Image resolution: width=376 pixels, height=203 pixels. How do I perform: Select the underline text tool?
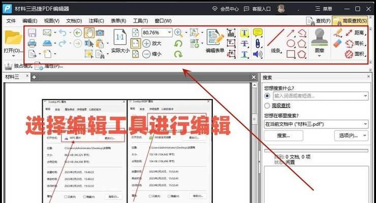tap(244, 54)
